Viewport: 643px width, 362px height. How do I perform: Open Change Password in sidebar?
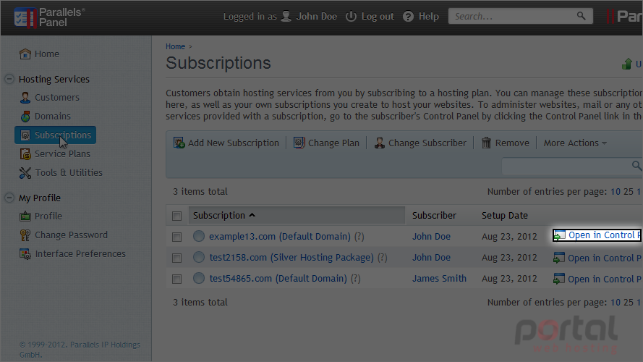tap(71, 235)
